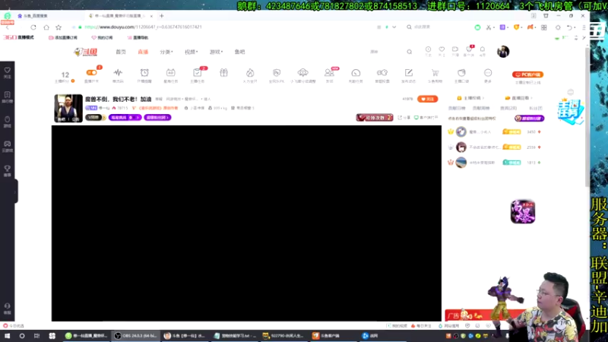Click the browser refresh button

click(33, 27)
